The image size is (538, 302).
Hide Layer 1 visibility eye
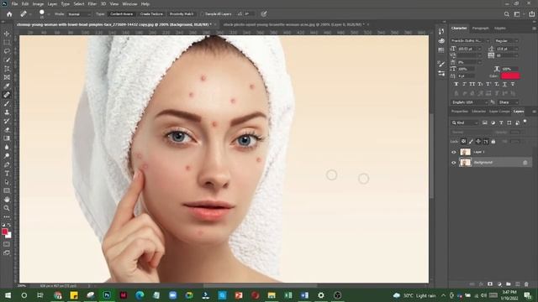[x=454, y=152]
